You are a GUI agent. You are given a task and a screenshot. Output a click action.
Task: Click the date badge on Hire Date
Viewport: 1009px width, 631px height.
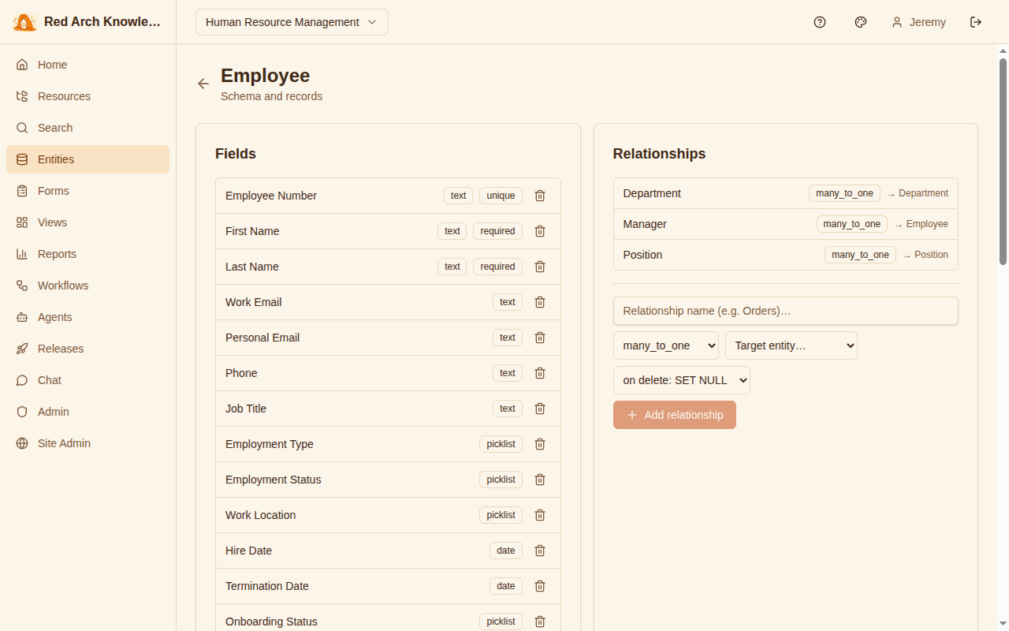pos(506,551)
